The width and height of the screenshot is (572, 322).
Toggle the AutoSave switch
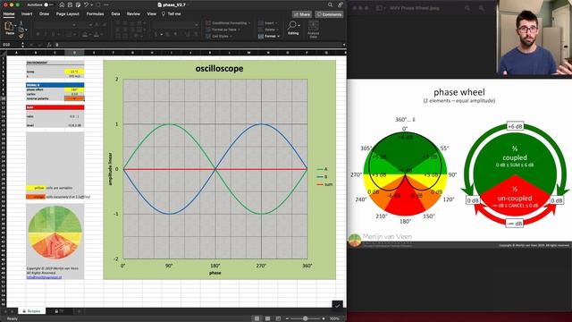pos(48,5)
